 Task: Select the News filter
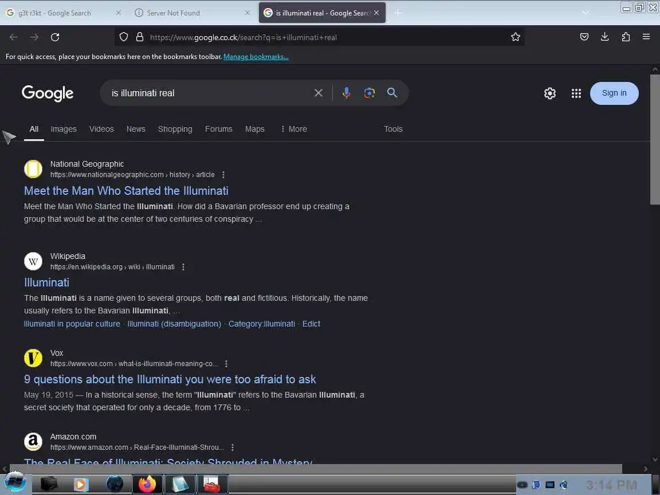[136, 129]
